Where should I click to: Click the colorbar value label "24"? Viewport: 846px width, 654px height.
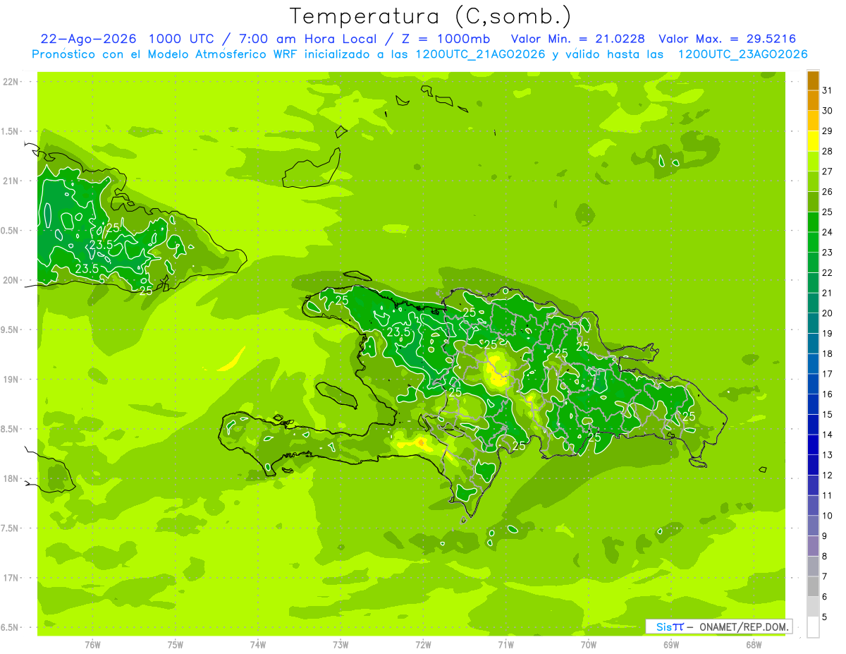[828, 232]
